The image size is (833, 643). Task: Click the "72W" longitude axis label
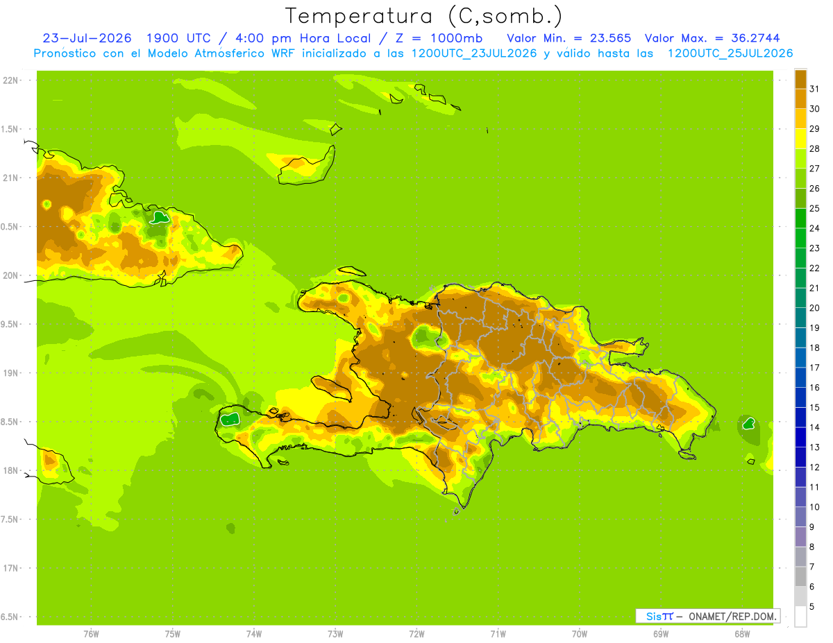pos(416,633)
